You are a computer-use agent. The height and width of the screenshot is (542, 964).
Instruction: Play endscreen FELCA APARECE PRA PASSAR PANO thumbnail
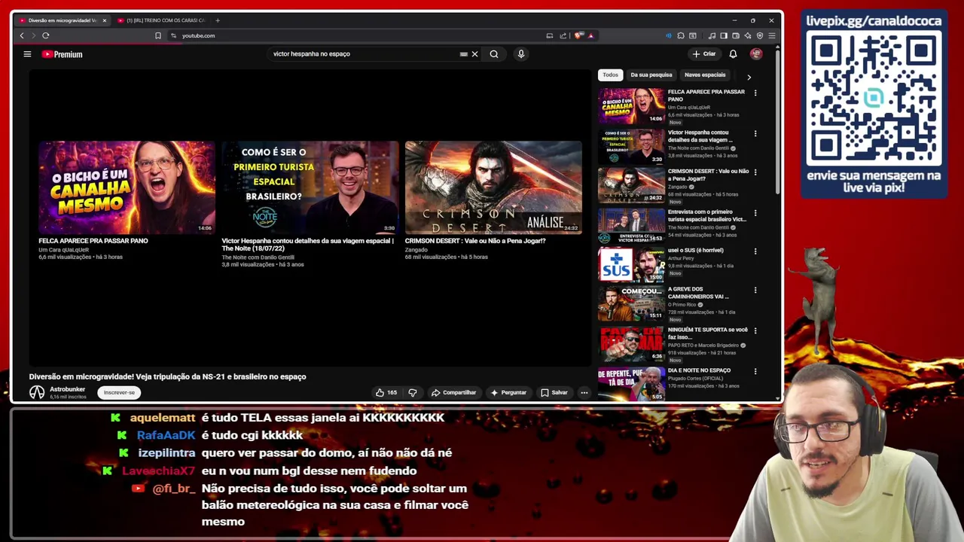coord(127,187)
